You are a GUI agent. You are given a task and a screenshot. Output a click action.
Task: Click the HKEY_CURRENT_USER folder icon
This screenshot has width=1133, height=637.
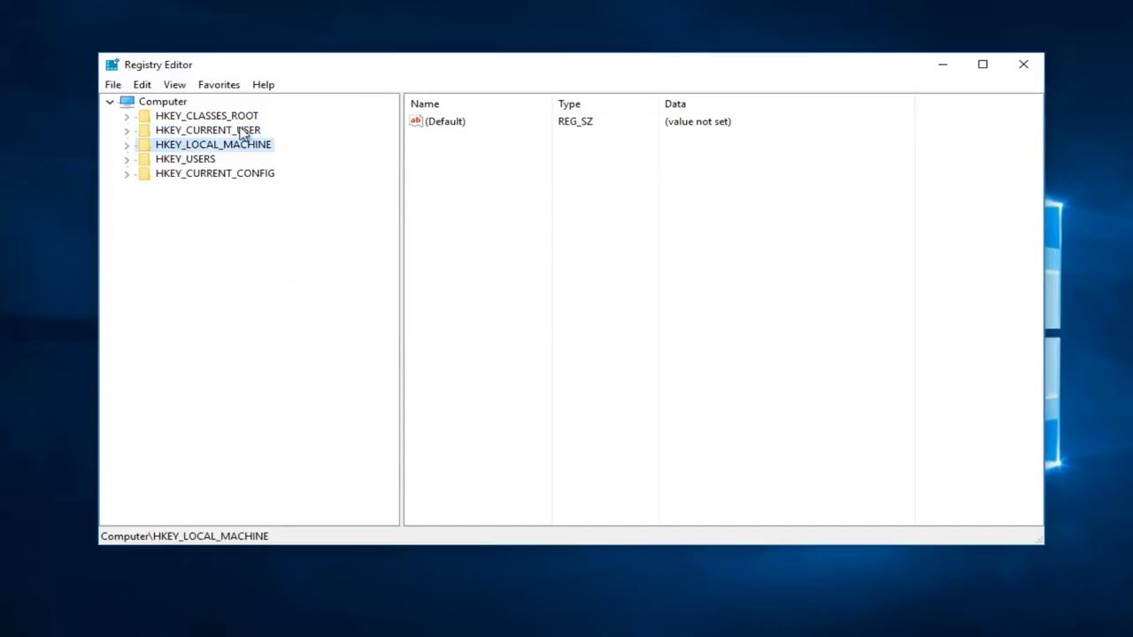pos(144,130)
